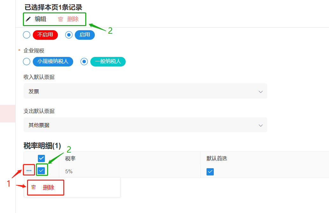Click chevron arrow of 其他票据 dropdown
This screenshot has width=329, height=213.
pos(261,125)
